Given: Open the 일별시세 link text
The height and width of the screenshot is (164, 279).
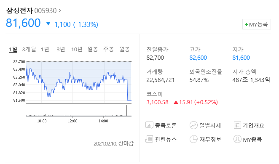Looking at the screenshot, I should point(210,125).
